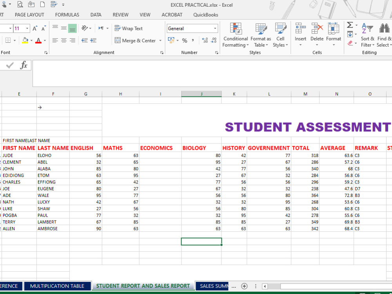Switch to FORMULAS tab
Image resolution: width=392 pixels, height=294 pixels.
click(67, 15)
